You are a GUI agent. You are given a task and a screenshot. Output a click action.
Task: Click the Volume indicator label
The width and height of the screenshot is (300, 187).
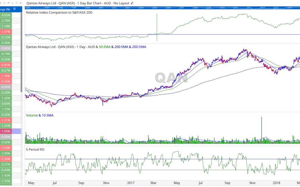pyautogui.click(x=32, y=115)
